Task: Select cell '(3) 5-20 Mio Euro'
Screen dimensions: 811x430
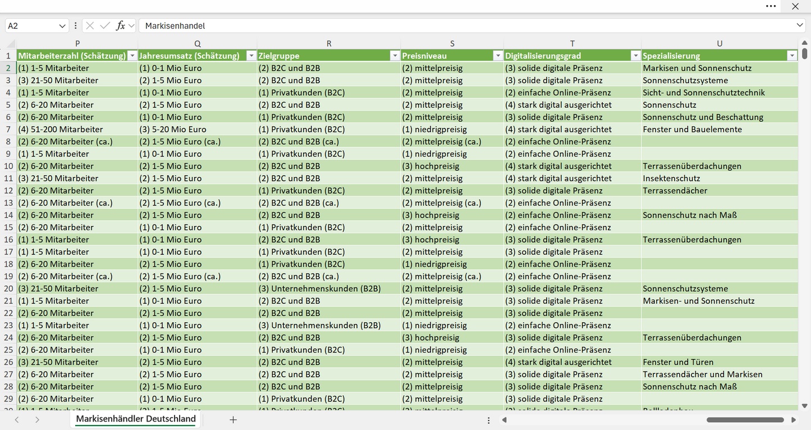Action: point(198,129)
